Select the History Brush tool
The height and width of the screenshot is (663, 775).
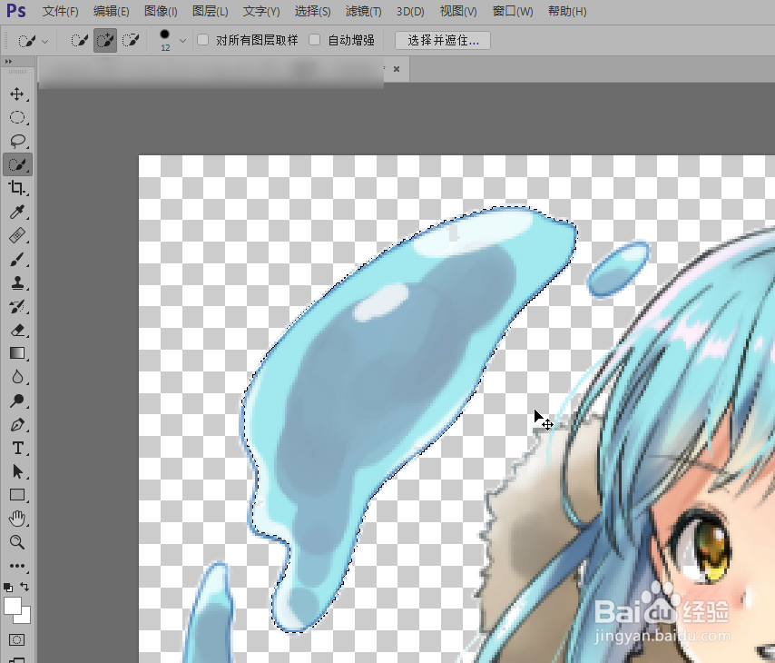17,306
